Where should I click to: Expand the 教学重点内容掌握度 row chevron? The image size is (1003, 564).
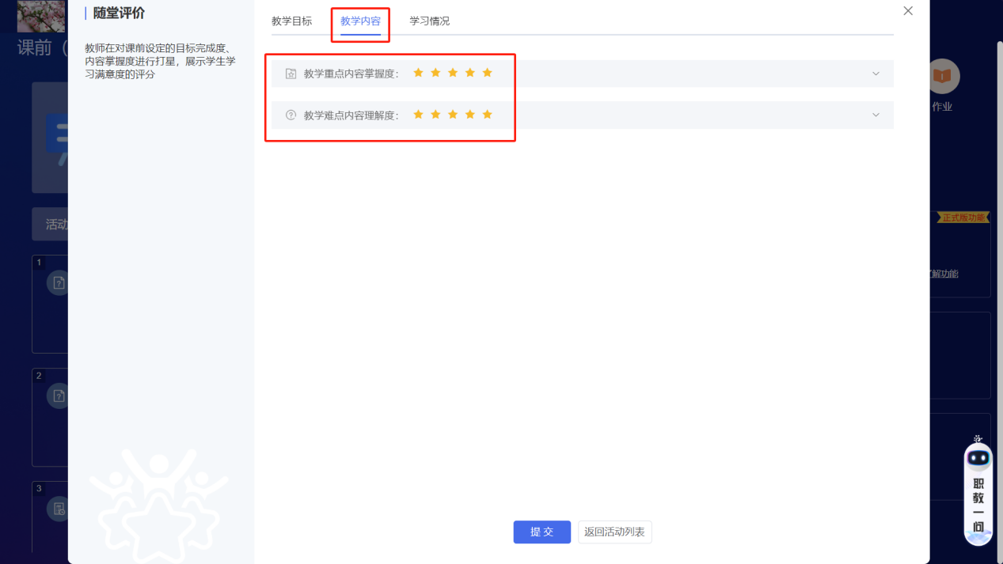876,73
